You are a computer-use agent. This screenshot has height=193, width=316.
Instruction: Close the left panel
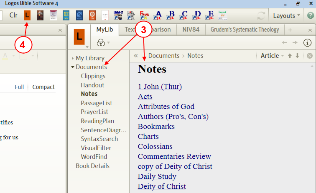tap(60, 30)
